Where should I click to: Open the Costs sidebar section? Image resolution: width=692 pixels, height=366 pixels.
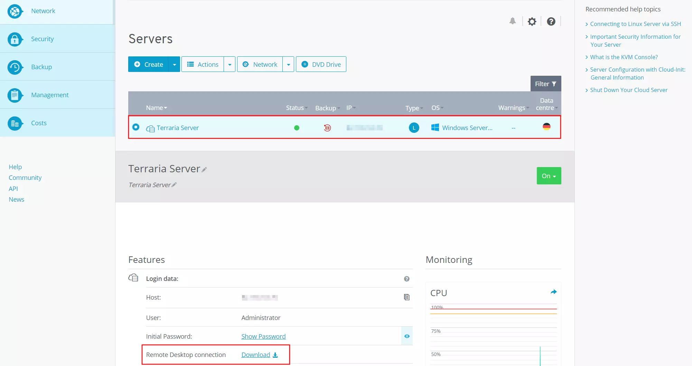[57, 123]
